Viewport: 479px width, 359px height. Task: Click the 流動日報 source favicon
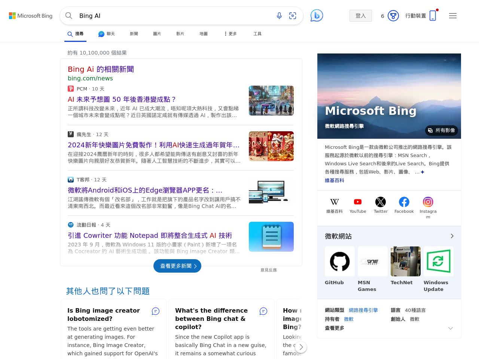pos(71,225)
